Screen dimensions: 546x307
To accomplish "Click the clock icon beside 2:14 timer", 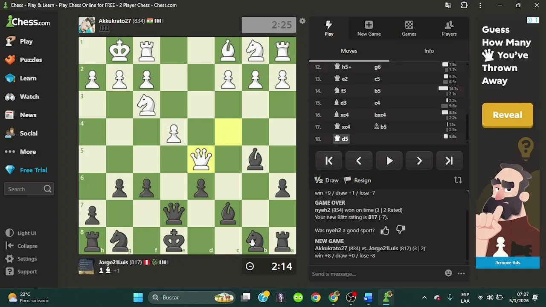I will pyautogui.click(x=250, y=266).
